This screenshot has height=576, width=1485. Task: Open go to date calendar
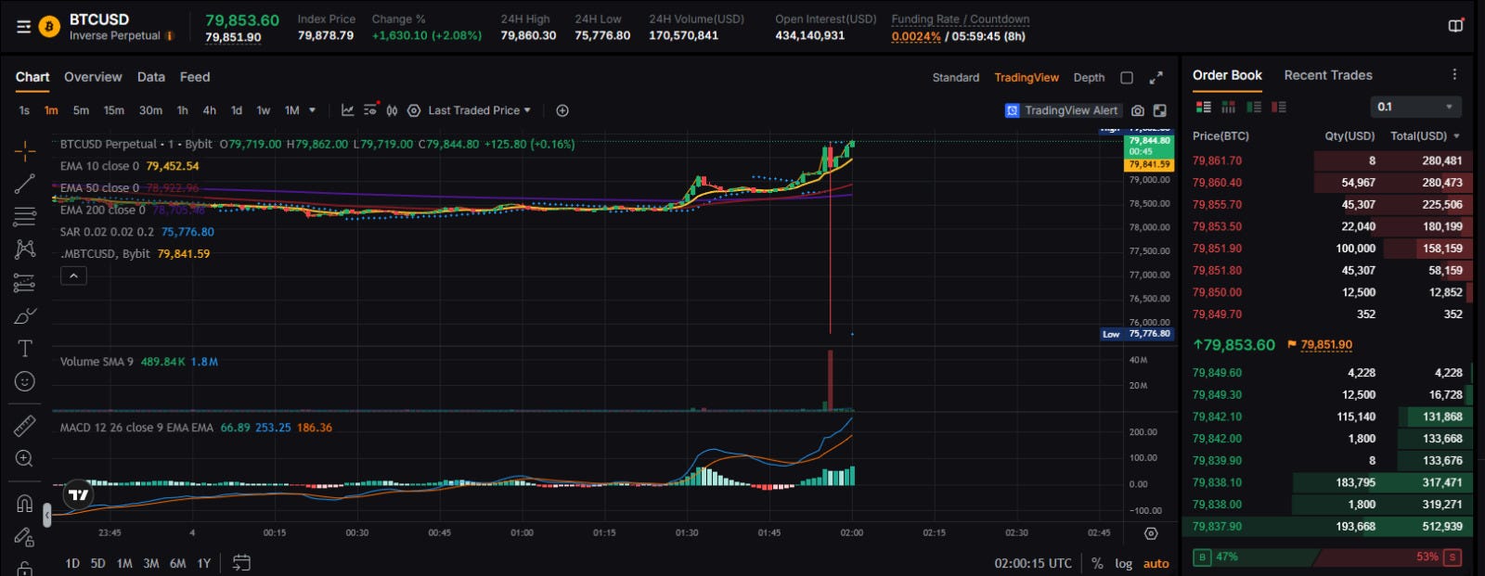pos(241,562)
